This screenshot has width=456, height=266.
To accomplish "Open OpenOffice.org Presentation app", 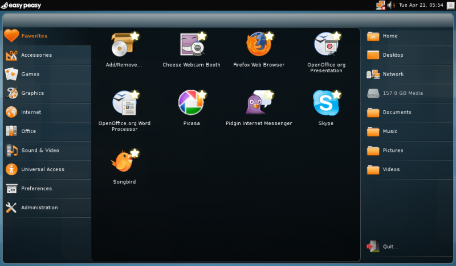I will click(325, 45).
